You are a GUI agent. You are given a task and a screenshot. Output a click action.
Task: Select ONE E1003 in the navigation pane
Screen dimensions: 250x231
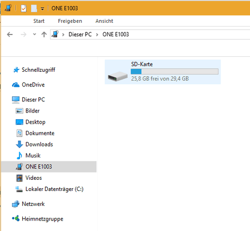click(x=39, y=166)
